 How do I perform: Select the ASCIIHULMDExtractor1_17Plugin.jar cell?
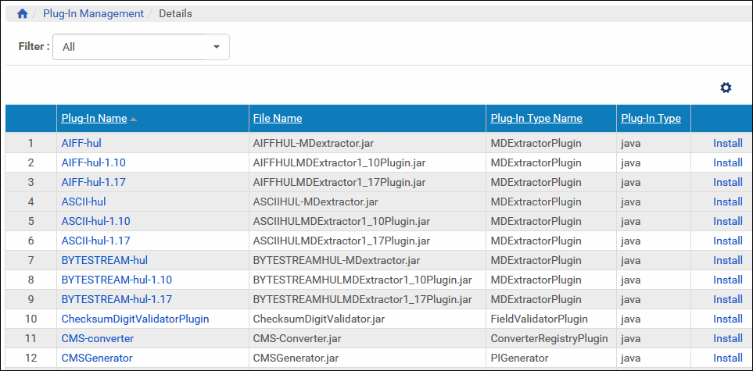click(x=368, y=241)
